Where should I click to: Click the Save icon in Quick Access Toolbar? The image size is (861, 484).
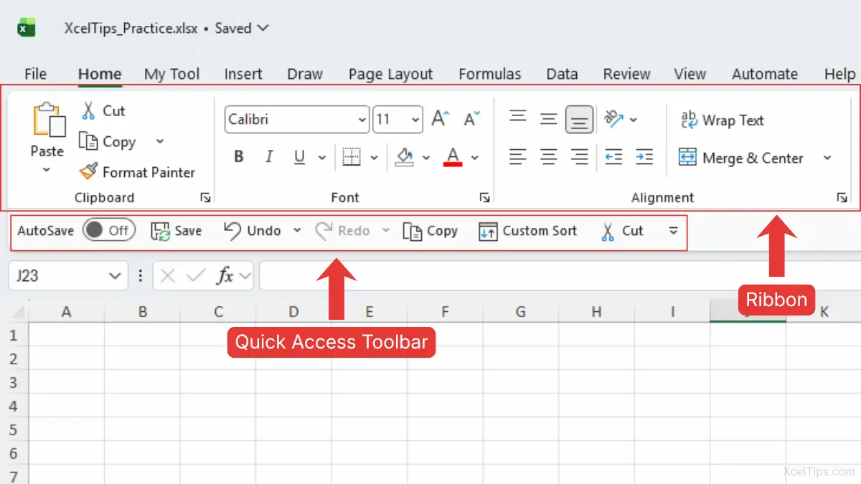[x=160, y=231]
